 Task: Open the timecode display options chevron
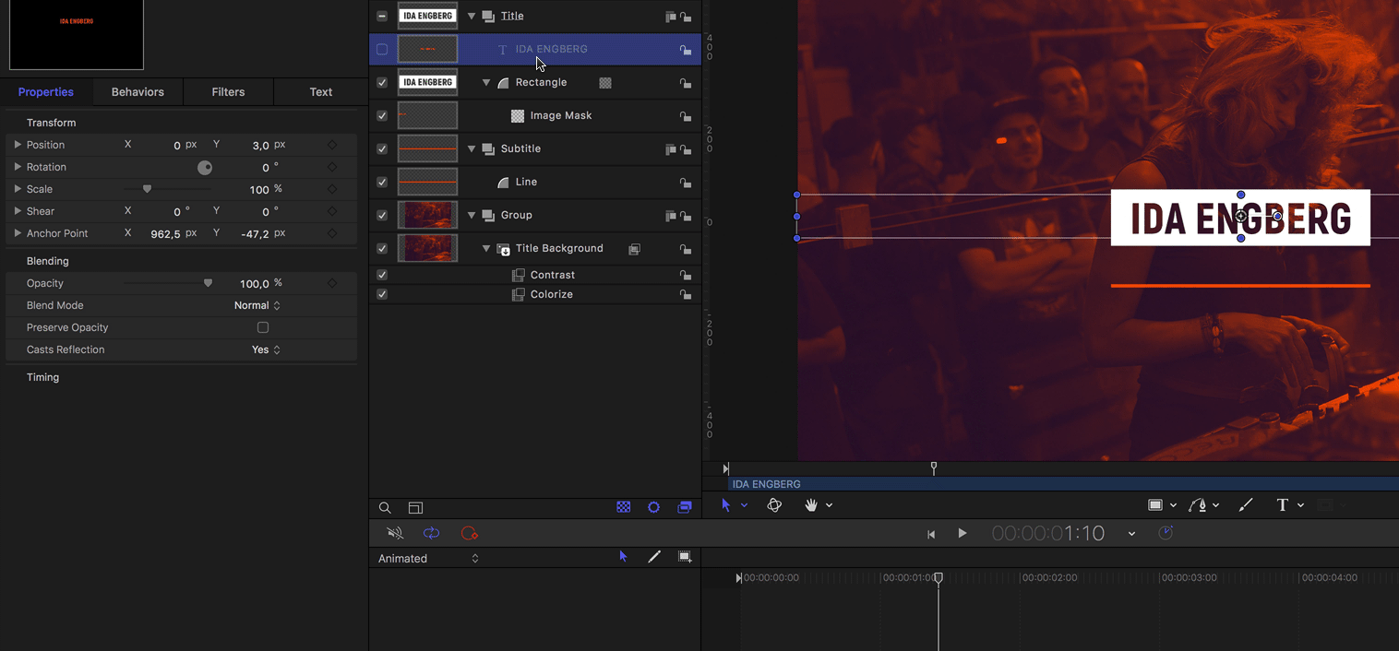pos(1131,534)
